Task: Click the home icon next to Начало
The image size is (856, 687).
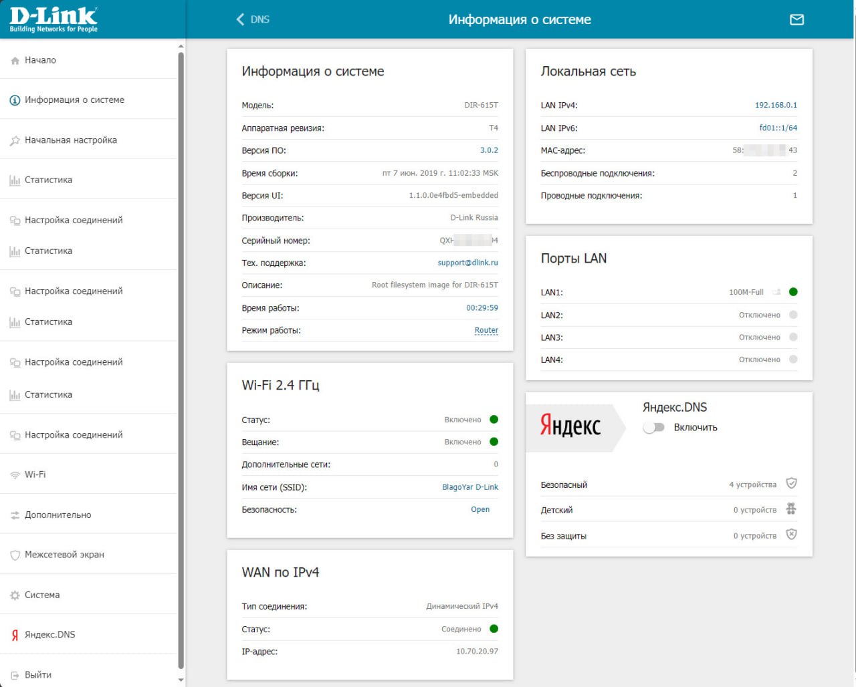Action: click(x=15, y=61)
